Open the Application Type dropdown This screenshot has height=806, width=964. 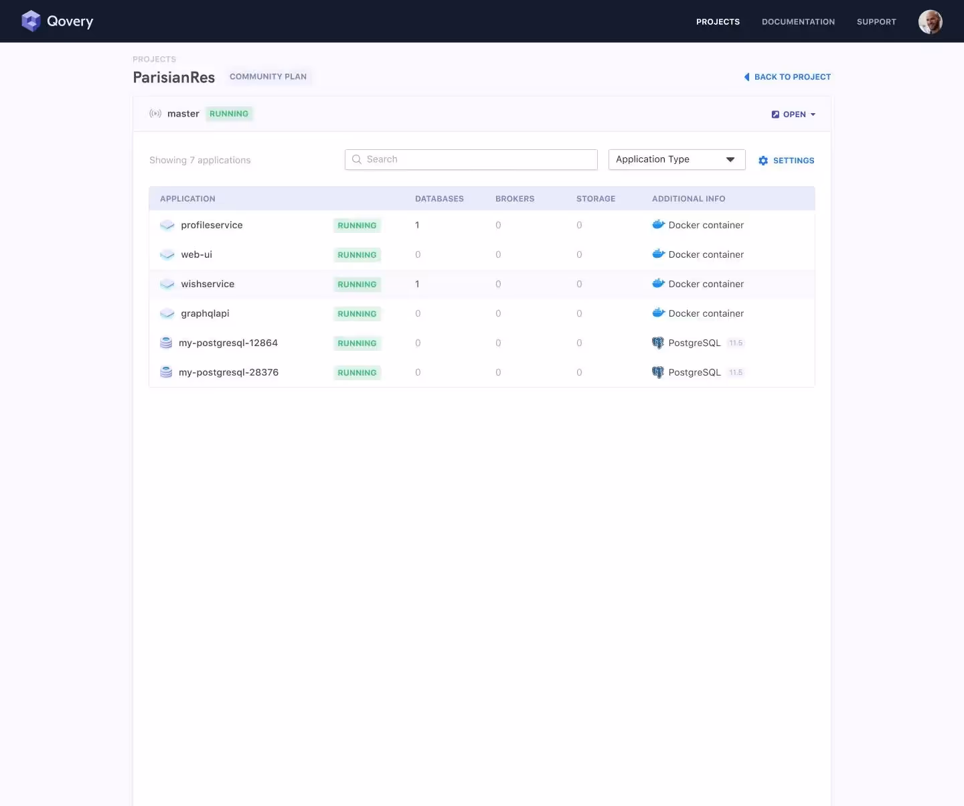click(x=676, y=159)
